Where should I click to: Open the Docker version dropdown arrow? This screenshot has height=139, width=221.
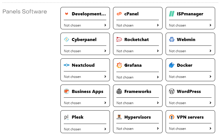click(210, 76)
